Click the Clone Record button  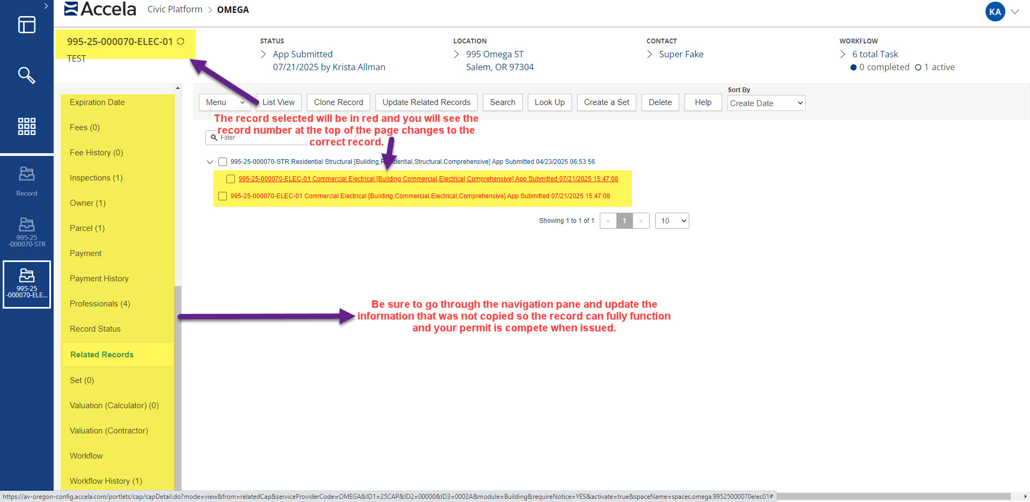[338, 102]
